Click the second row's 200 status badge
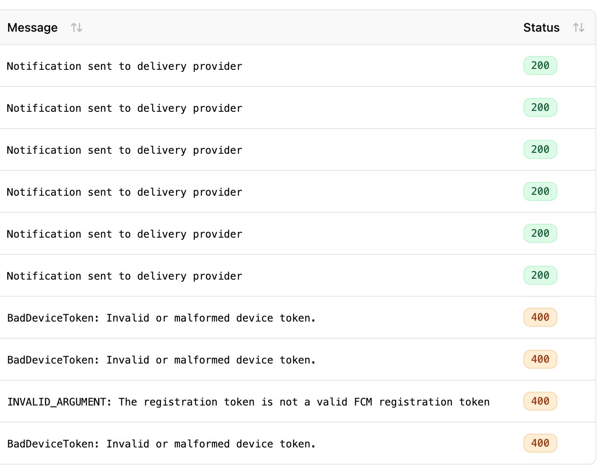610x471 pixels. click(540, 107)
